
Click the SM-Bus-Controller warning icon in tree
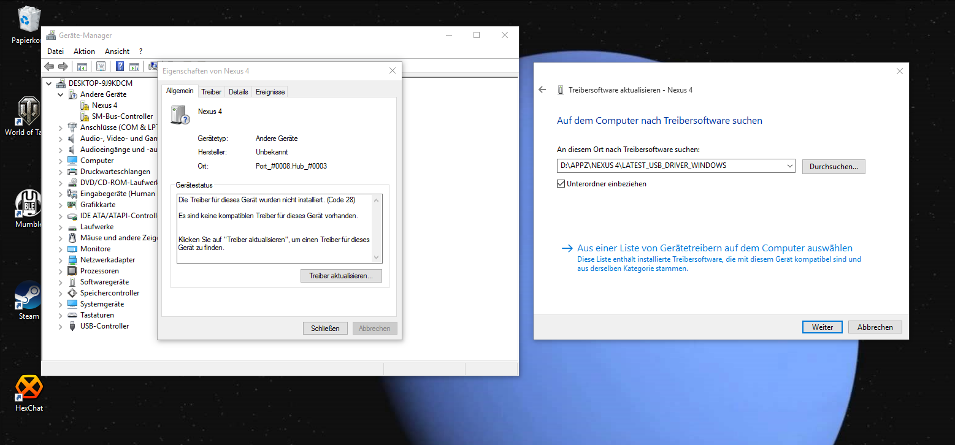(85, 116)
